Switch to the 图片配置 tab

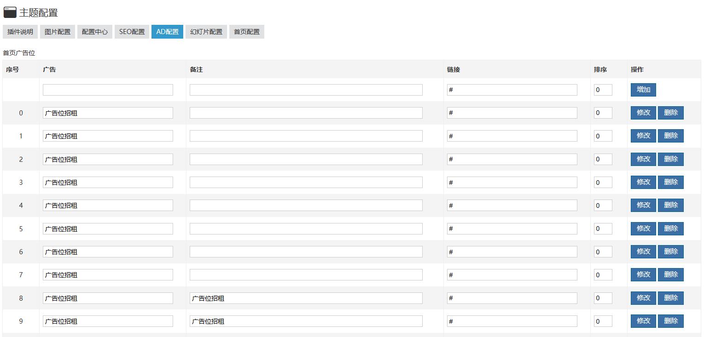(58, 32)
